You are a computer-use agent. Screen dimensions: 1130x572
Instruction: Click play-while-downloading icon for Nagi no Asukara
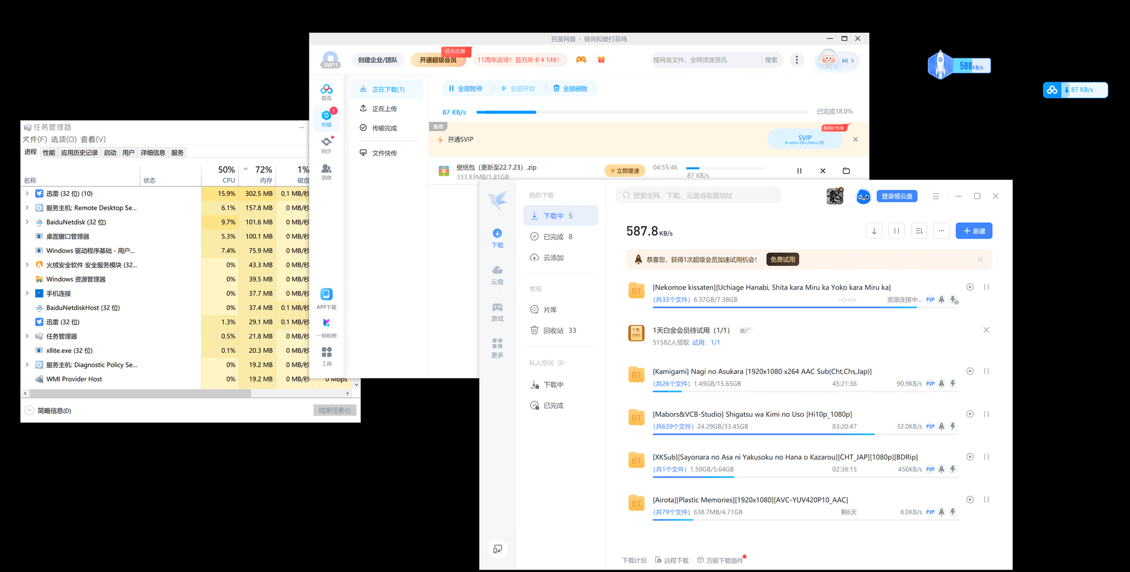(970, 371)
